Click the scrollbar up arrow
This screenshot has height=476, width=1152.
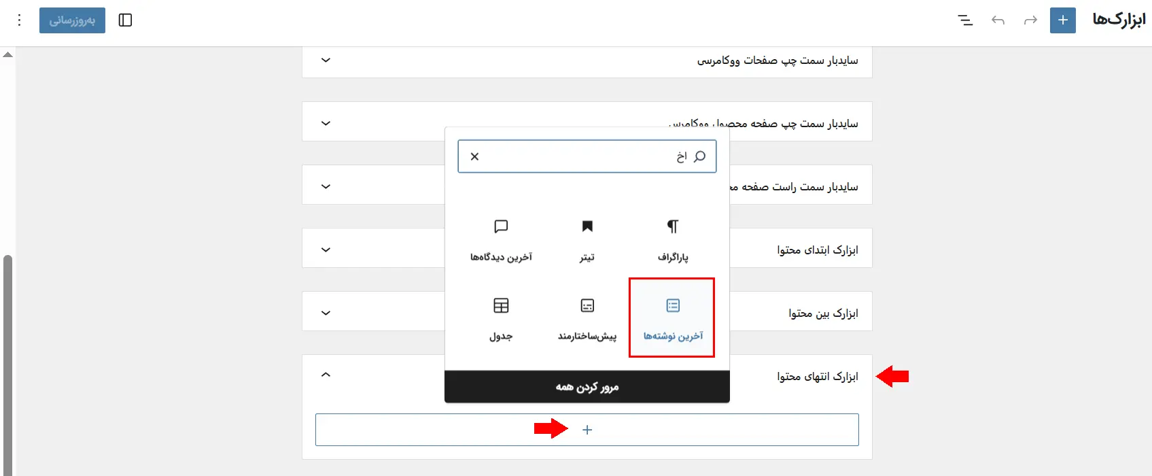click(x=7, y=54)
